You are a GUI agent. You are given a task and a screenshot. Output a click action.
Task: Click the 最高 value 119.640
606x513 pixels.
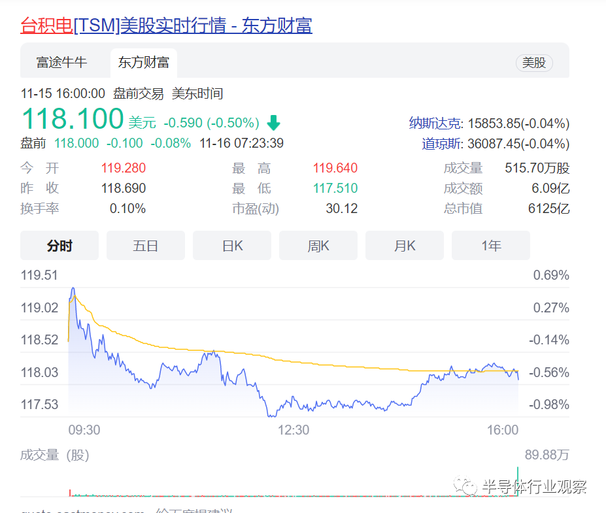click(x=335, y=168)
